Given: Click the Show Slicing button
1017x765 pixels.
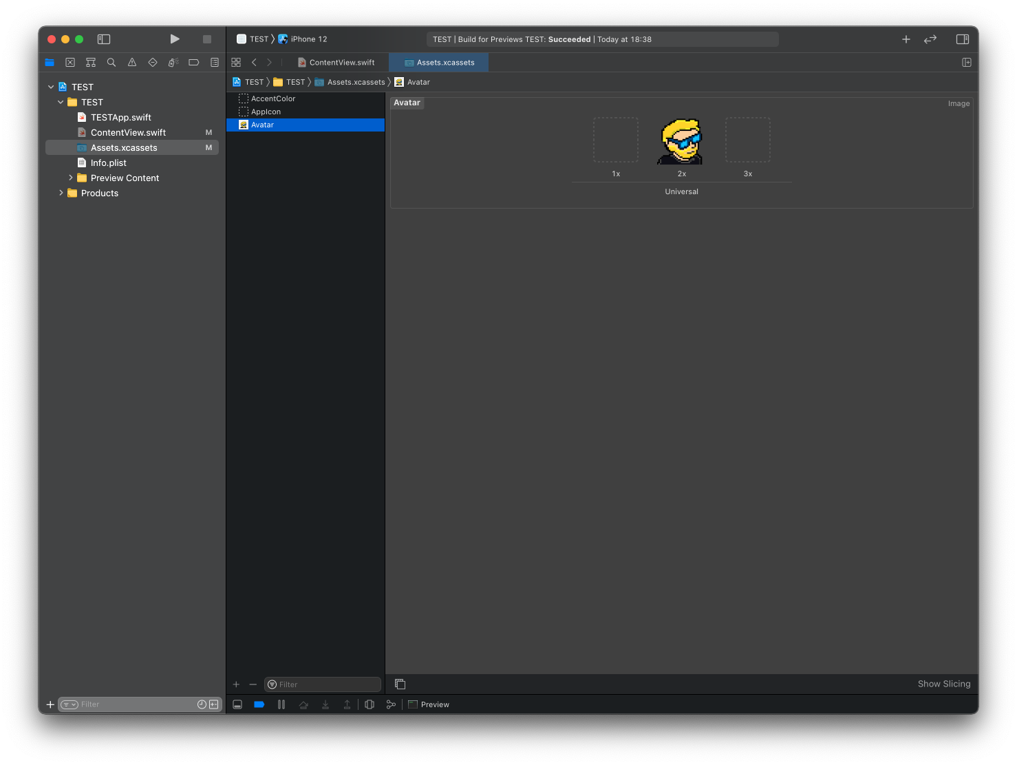Looking at the screenshot, I should click(943, 684).
